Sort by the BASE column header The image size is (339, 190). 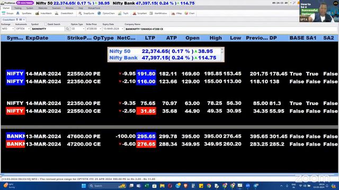pos(297,38)
